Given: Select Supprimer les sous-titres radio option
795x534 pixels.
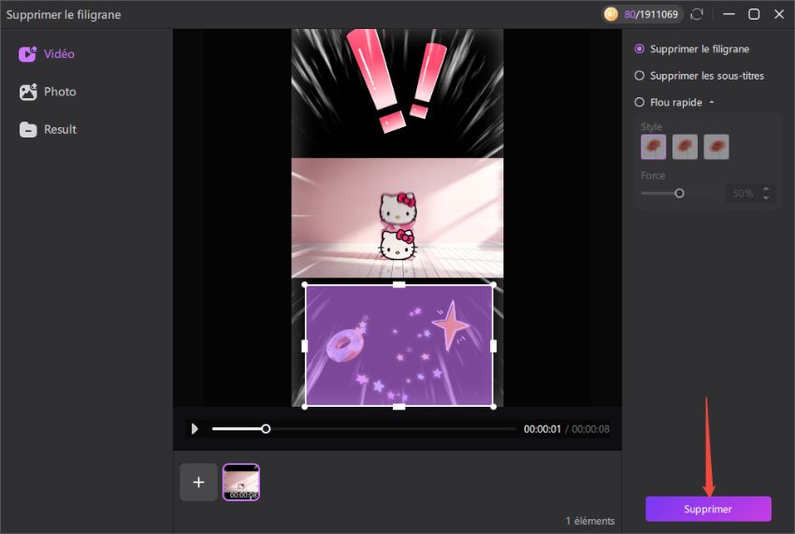Looking at the screenshot, I should 700,76.
